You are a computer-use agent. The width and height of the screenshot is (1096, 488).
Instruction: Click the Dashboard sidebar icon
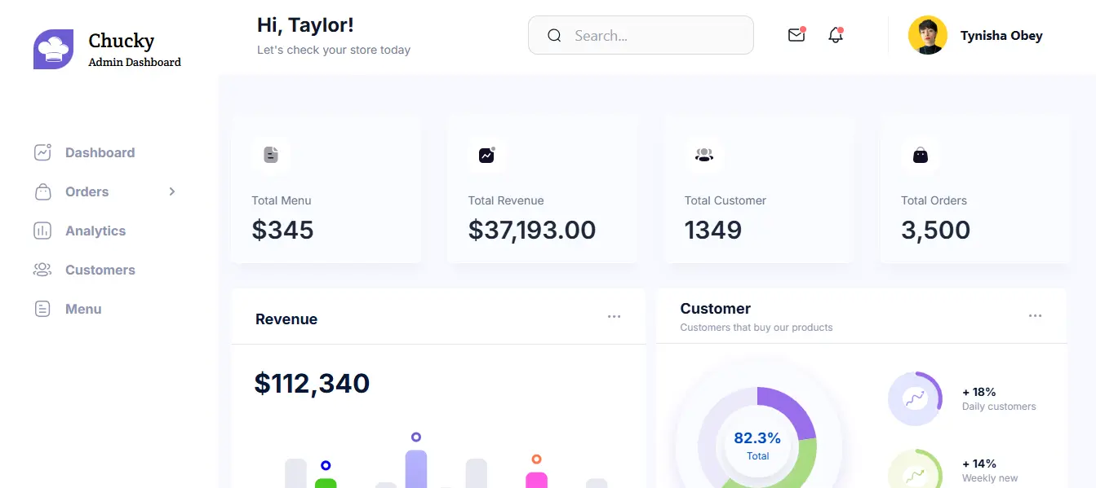42,152
